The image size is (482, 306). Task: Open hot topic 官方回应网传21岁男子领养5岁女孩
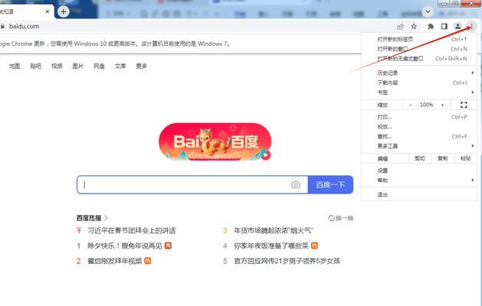(x=287, y=261)
